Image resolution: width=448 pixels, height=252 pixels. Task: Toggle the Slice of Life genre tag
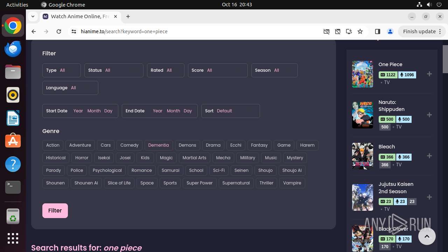[x=119, y=183]
